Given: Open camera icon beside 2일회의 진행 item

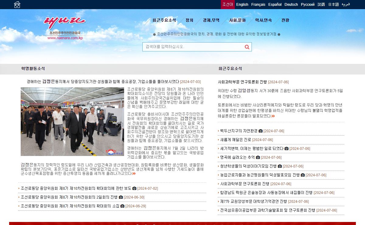Looking at the screenshot, I should [121, 197].
